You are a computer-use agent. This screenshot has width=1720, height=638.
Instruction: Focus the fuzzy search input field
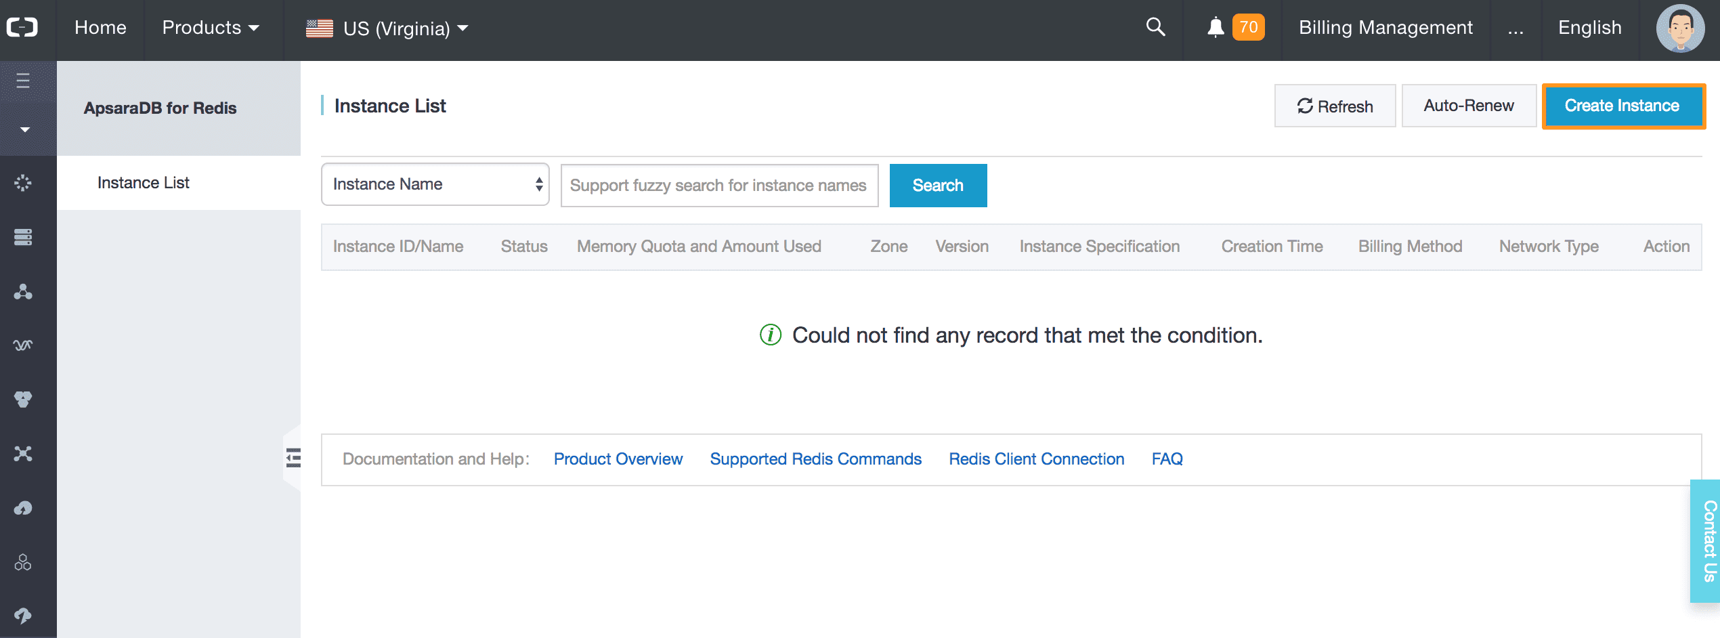[x=719, y=186]
